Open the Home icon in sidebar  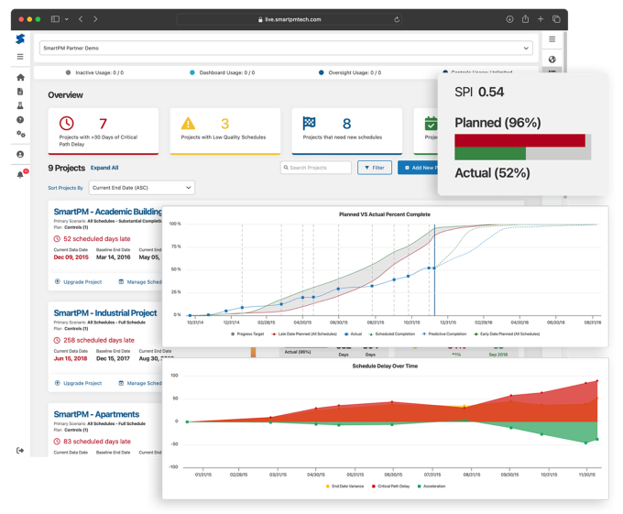pyautogui.click(x=20, y=78)
